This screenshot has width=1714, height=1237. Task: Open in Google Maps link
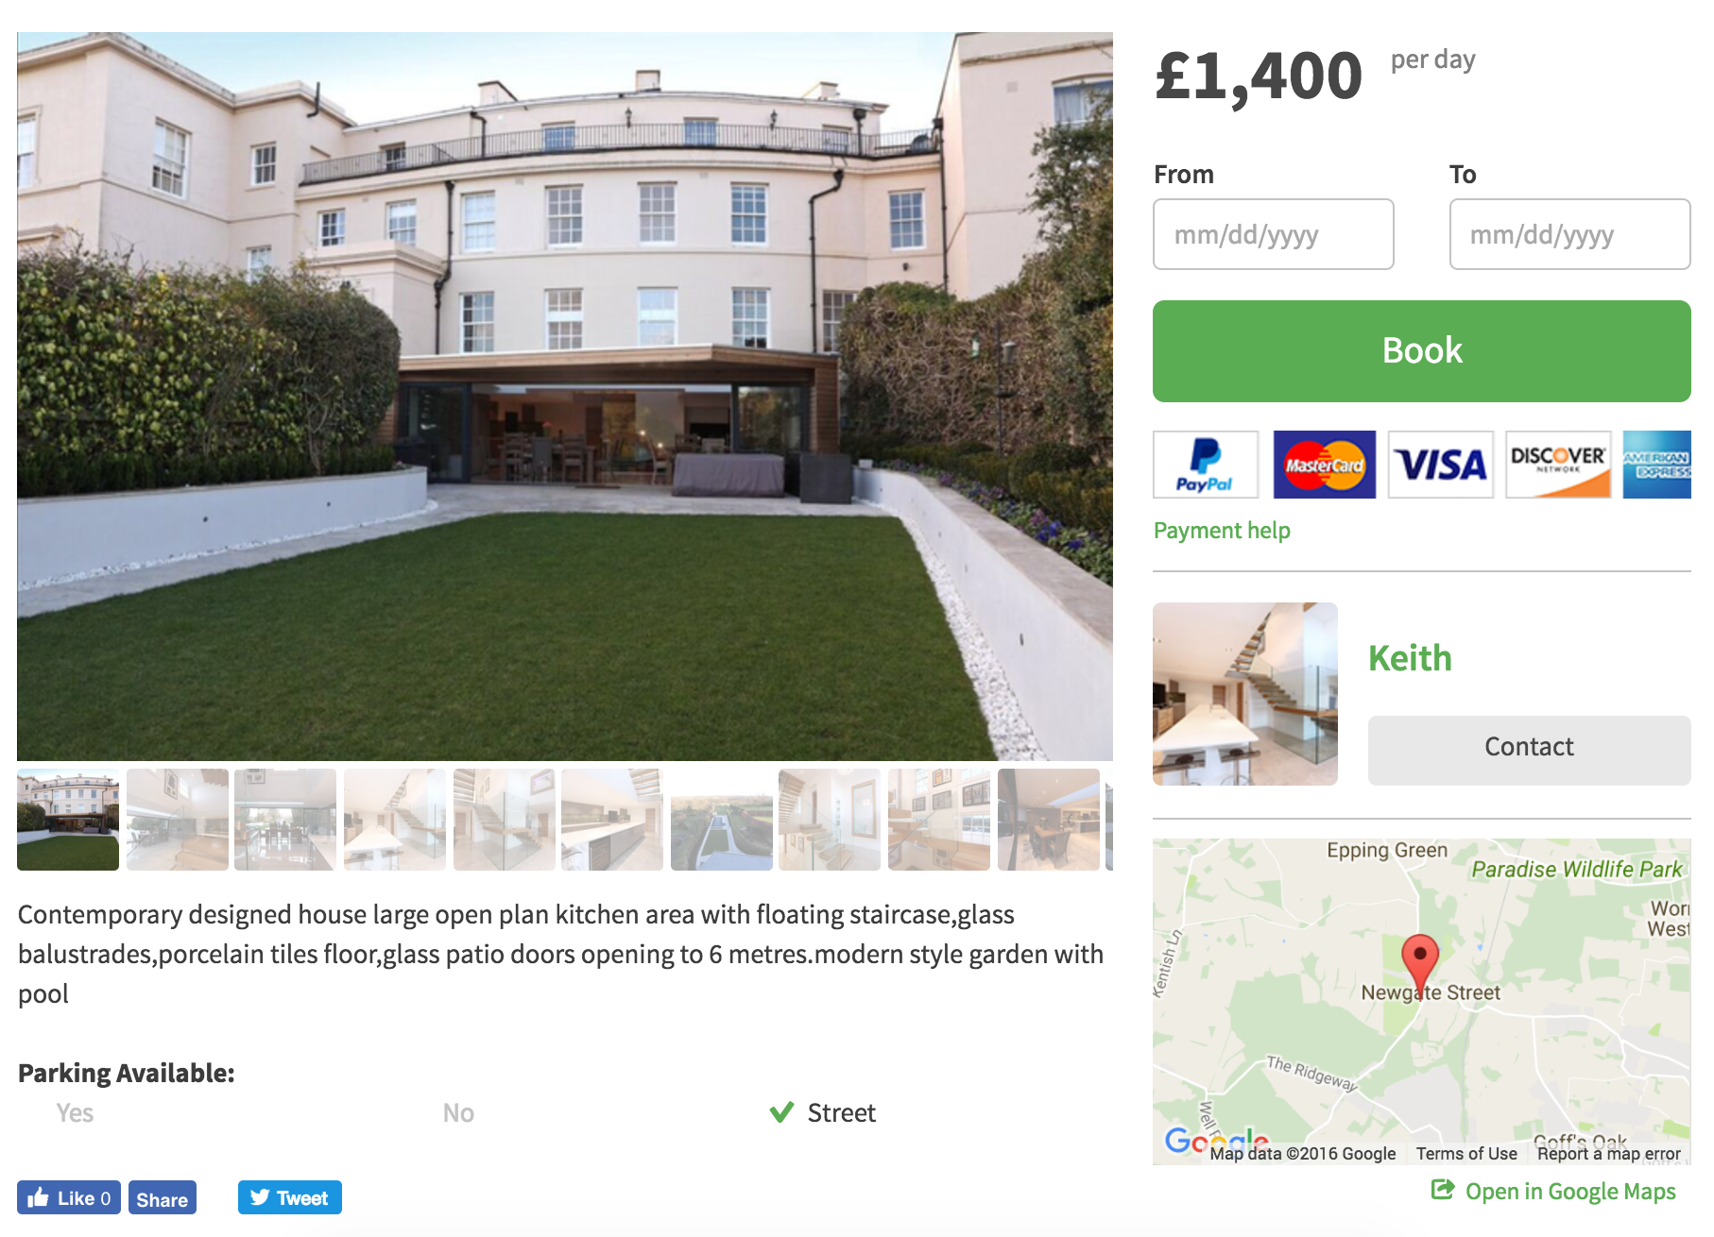(x=1554, y=1192)
